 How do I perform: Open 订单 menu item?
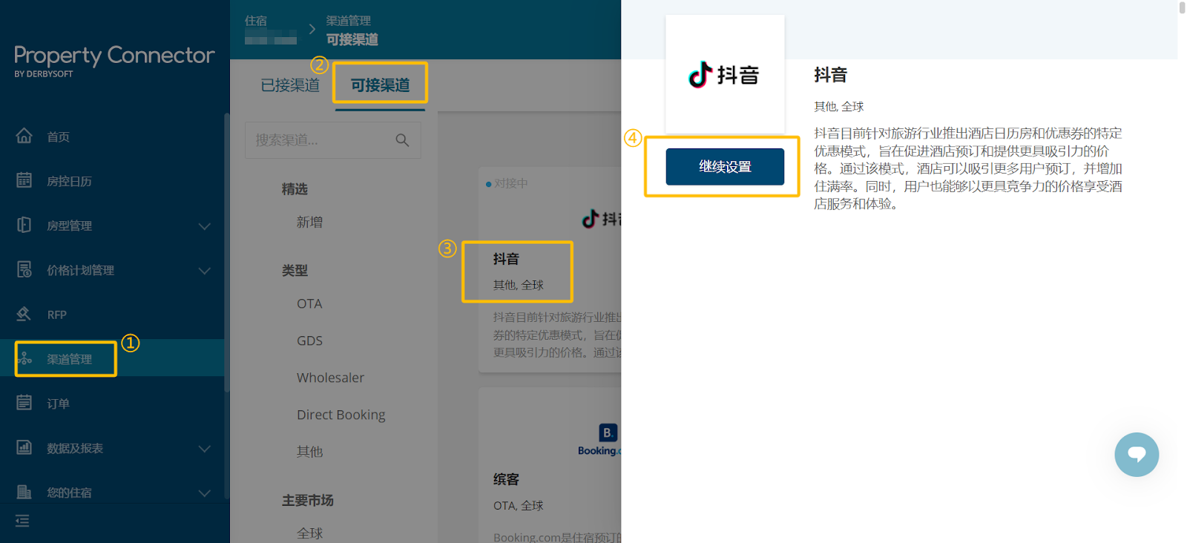point(59,404)
